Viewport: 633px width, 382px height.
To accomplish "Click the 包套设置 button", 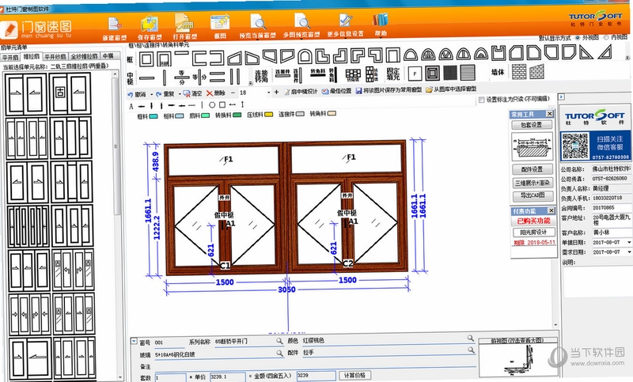I will click(x=531, y=125).
